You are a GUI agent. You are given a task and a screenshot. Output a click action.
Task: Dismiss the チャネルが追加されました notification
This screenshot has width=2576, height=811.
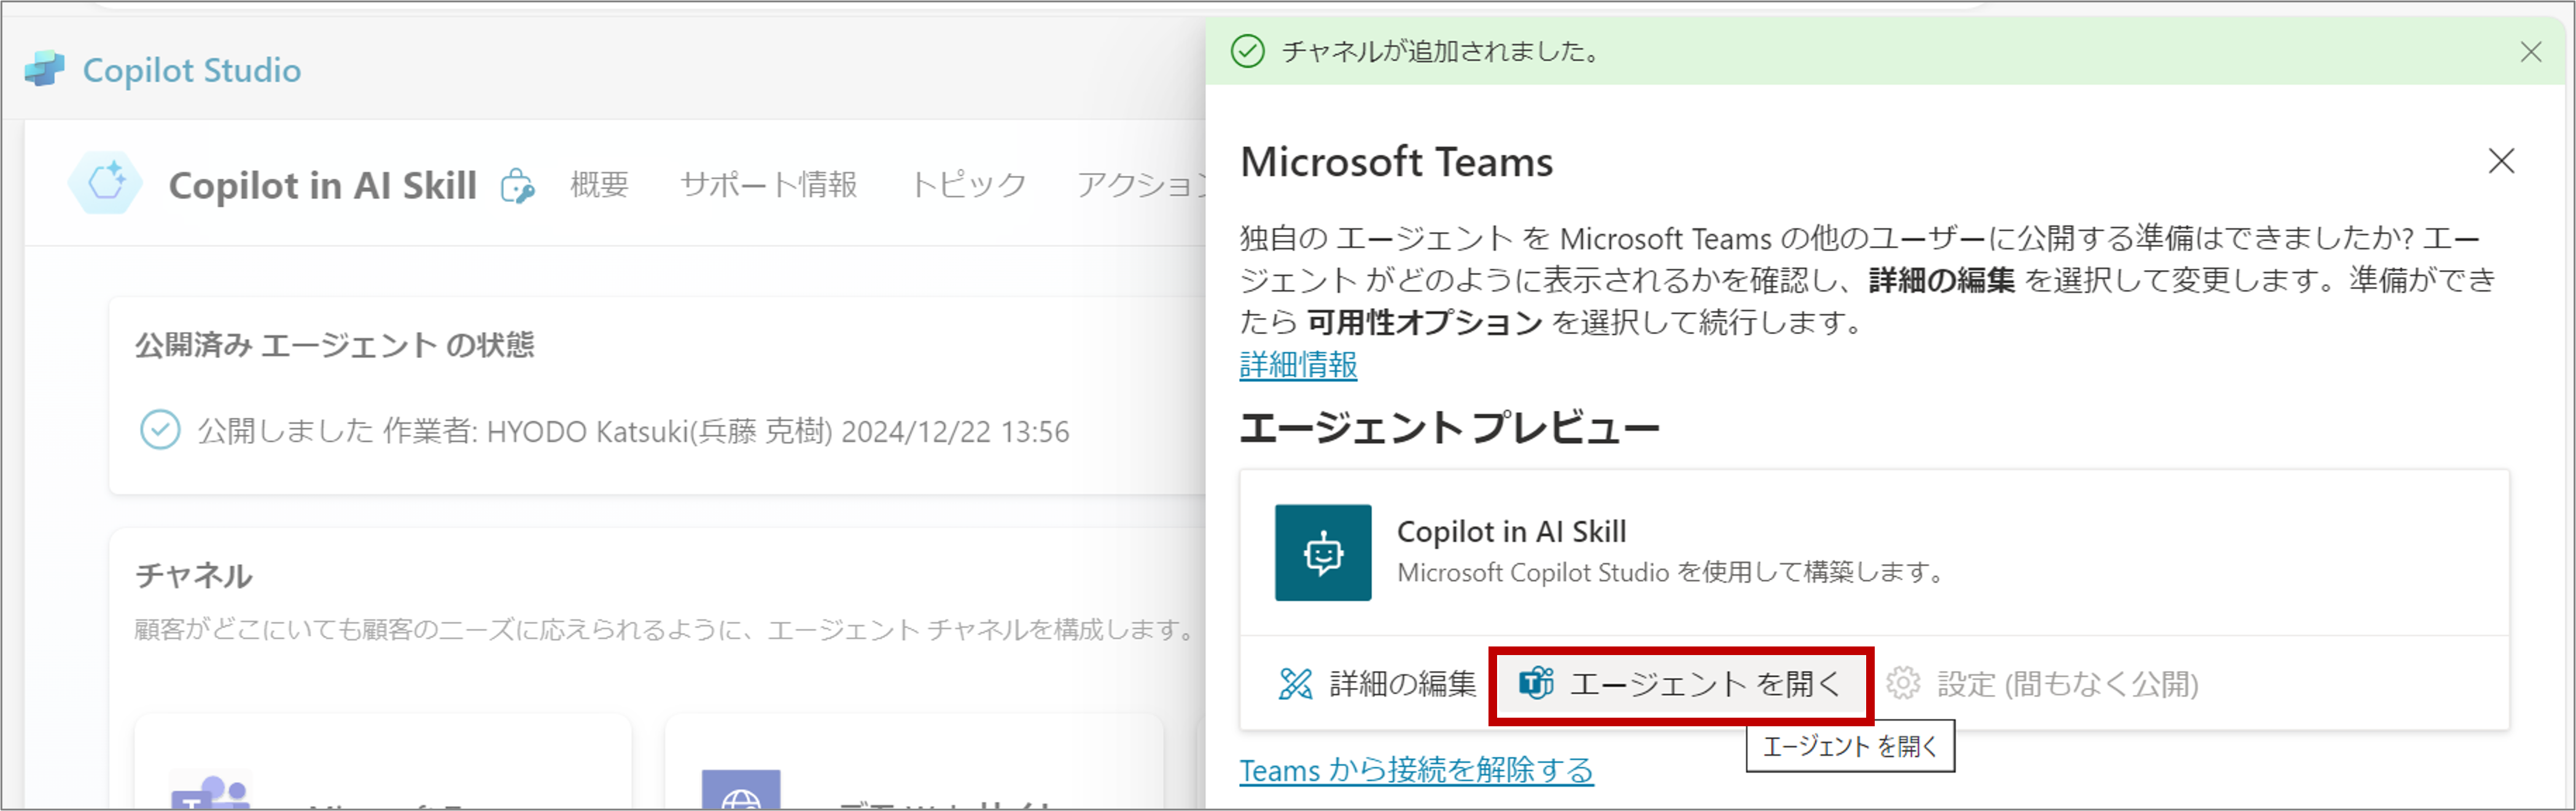click(2530, 52)
